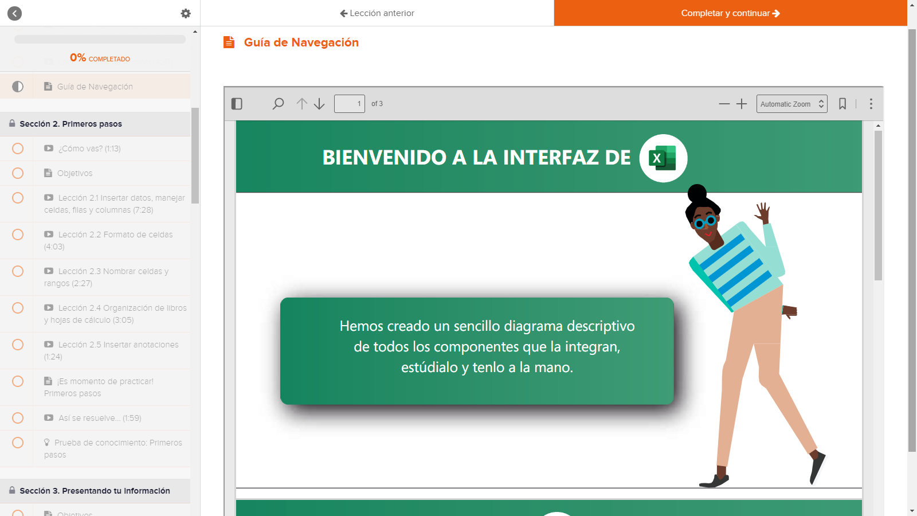Expand Sección 2. Primeros pasos header
917x516 pixels.
[95, 124]
